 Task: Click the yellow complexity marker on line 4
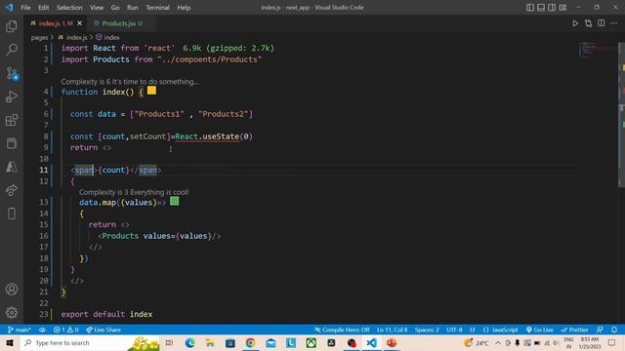152,91
